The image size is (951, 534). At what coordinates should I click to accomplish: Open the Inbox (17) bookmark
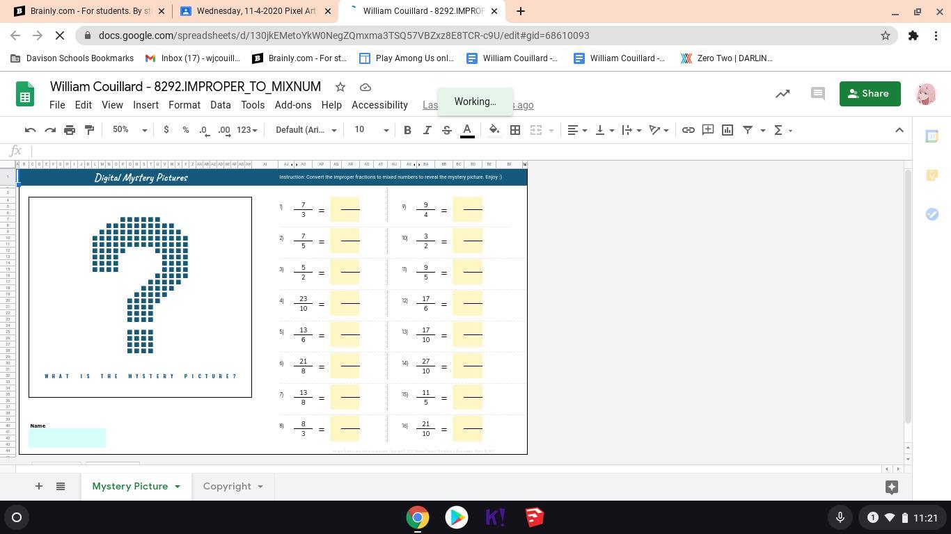(x=193, y=58)
